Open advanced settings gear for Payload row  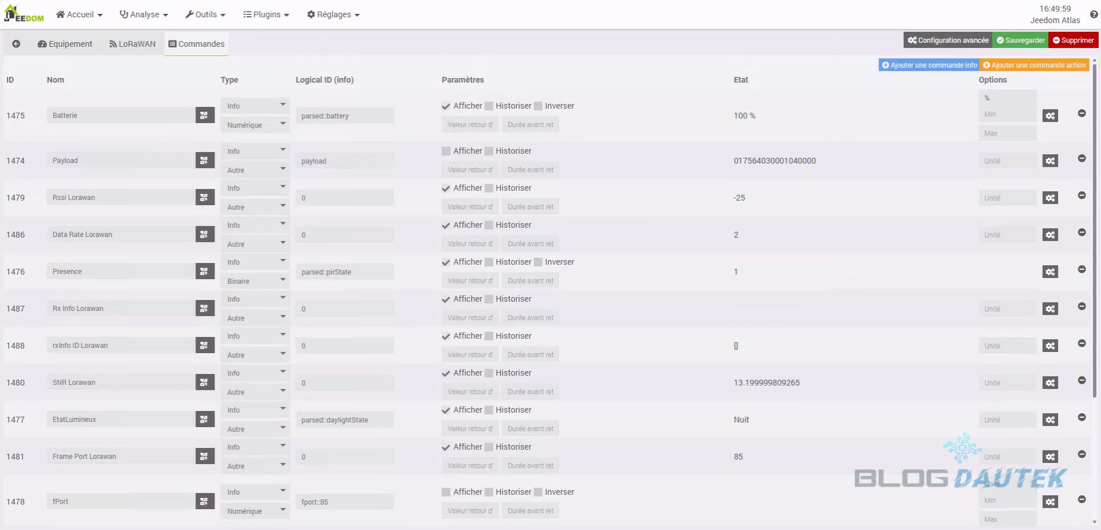coord(1050,161)
